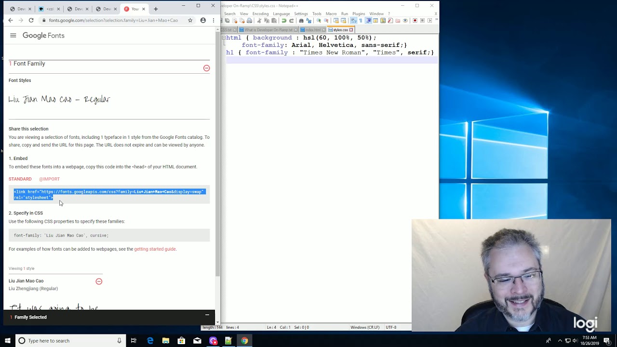This screenshot has height=347, width=617.
Task: Toggle word wrap in Notepad++ toolbar
Action: 353,21
